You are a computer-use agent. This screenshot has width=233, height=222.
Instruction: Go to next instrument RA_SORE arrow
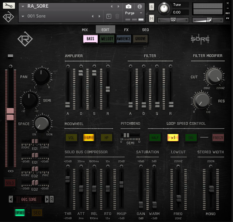tap(119, 6)
